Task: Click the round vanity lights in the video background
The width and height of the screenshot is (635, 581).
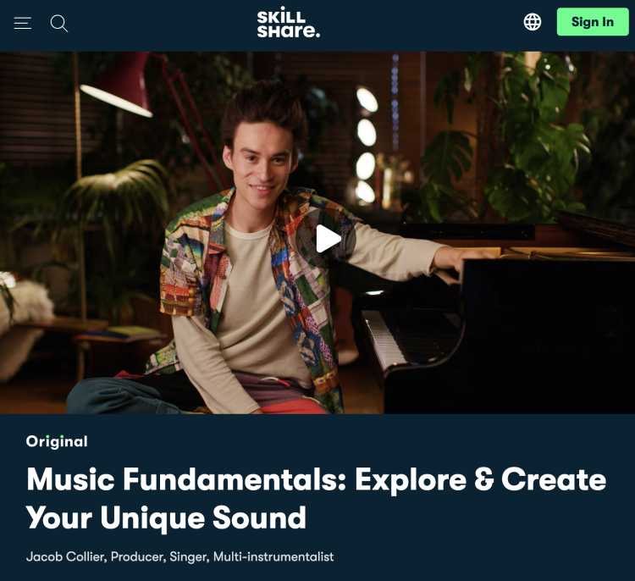Action: (366, 145)
